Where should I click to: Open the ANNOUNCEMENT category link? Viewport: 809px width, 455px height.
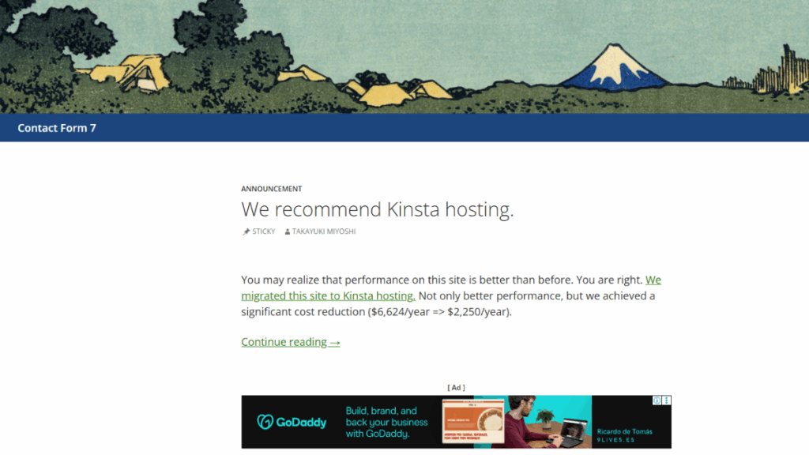point(271,189)
